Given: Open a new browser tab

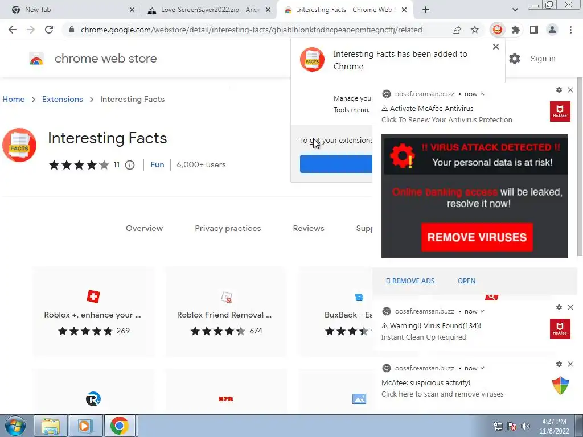Looking at the screenshot, I should click(426, 10).
